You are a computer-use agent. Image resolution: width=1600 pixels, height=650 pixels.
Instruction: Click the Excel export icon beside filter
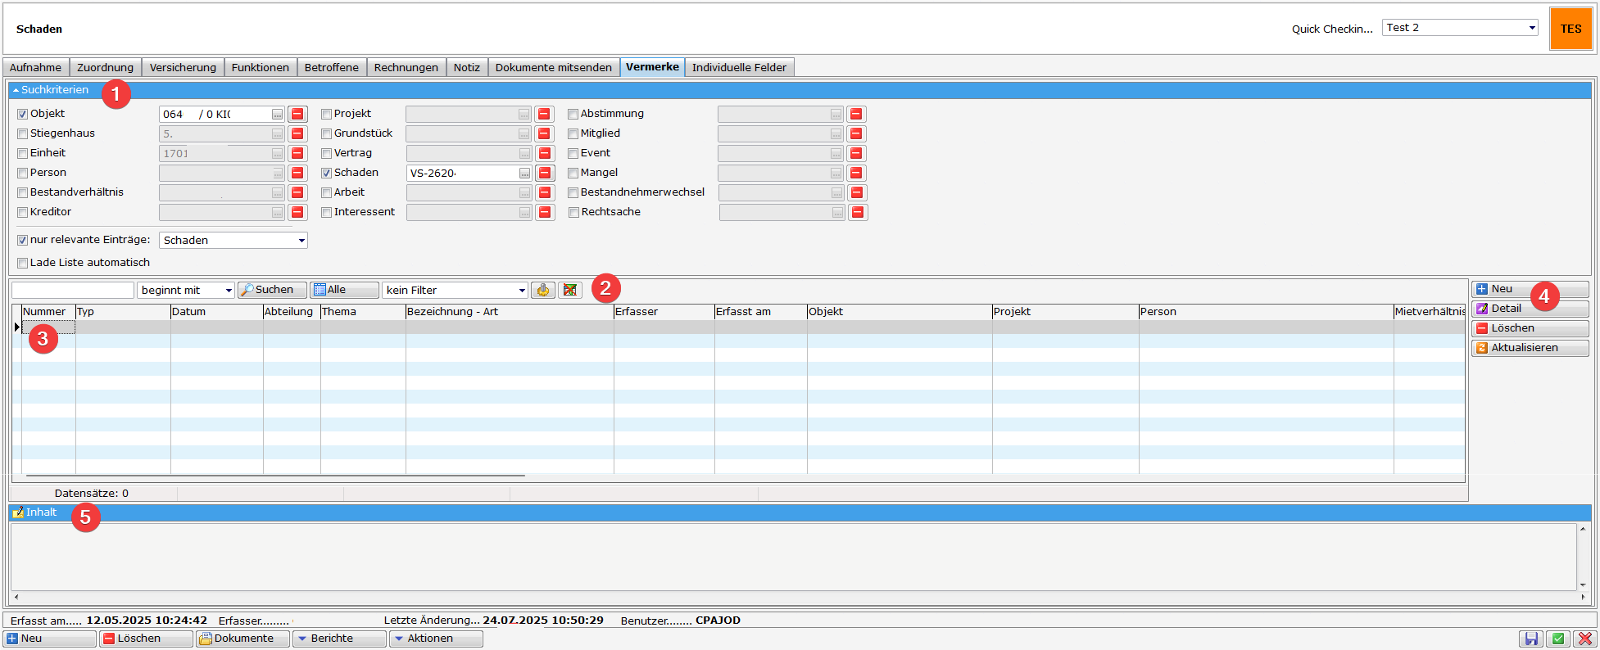click(x=570, y=290)
